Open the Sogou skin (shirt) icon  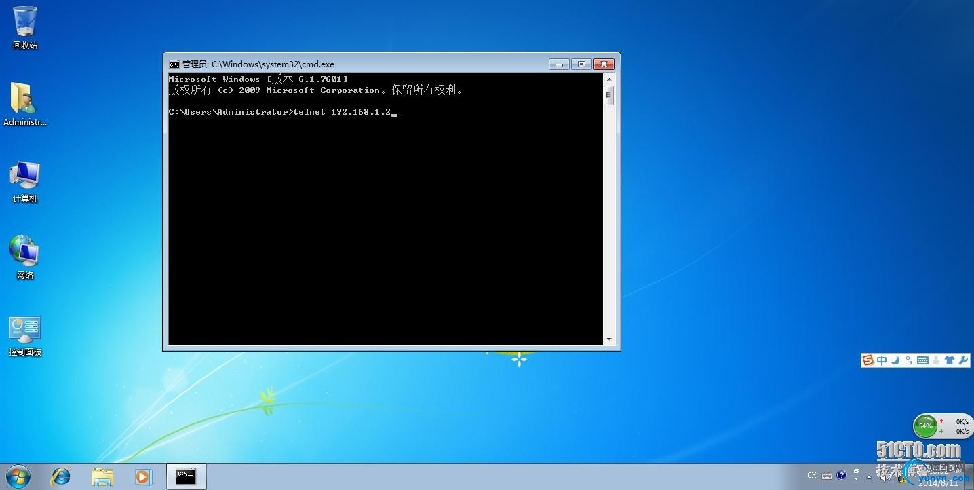(x=950, y=360)
